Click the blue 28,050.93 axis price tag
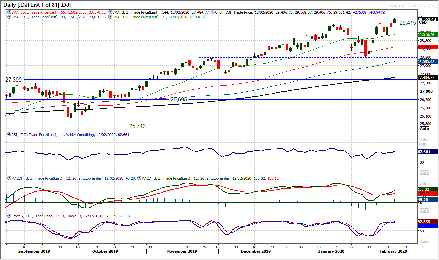Screen dimensions: 439x260 pyautogui.click(x=428, y=62)
